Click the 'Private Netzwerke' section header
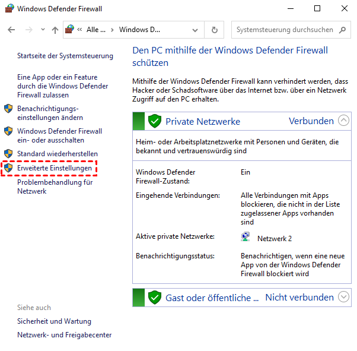This screenshot has height=351, width=357. tap(203, 121)
